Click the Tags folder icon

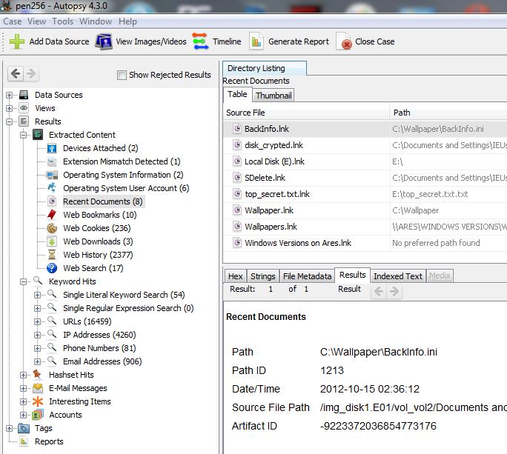point(24,428)
